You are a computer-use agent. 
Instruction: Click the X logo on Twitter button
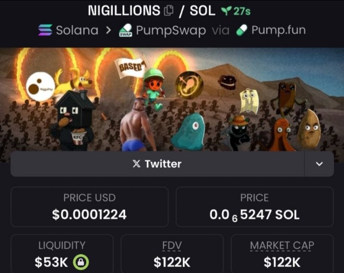137,164
